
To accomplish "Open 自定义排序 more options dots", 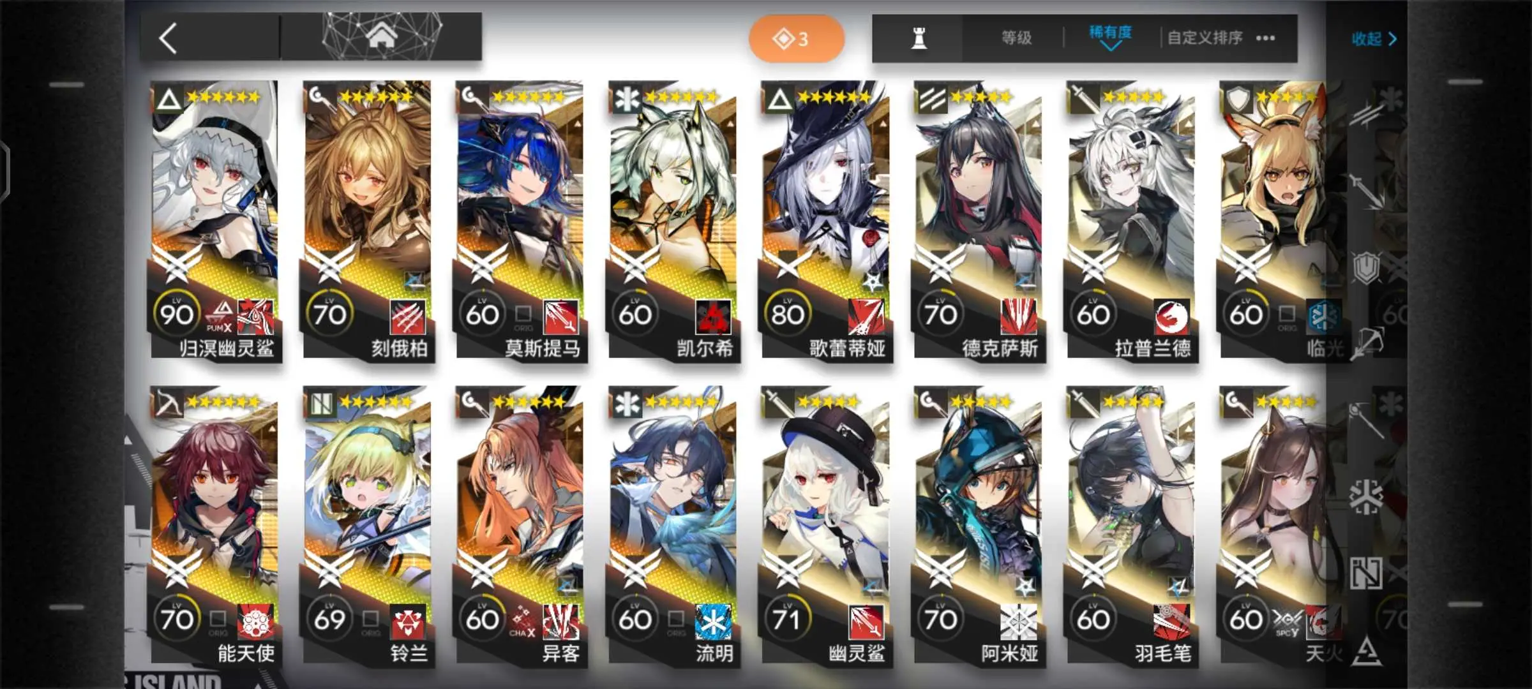I will (1265, 38).
